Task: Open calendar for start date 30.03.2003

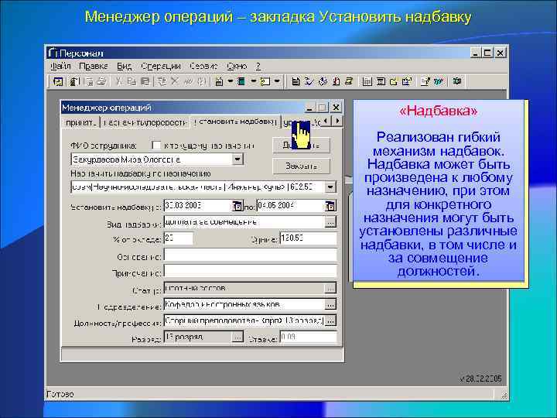Action: [237, 206]
